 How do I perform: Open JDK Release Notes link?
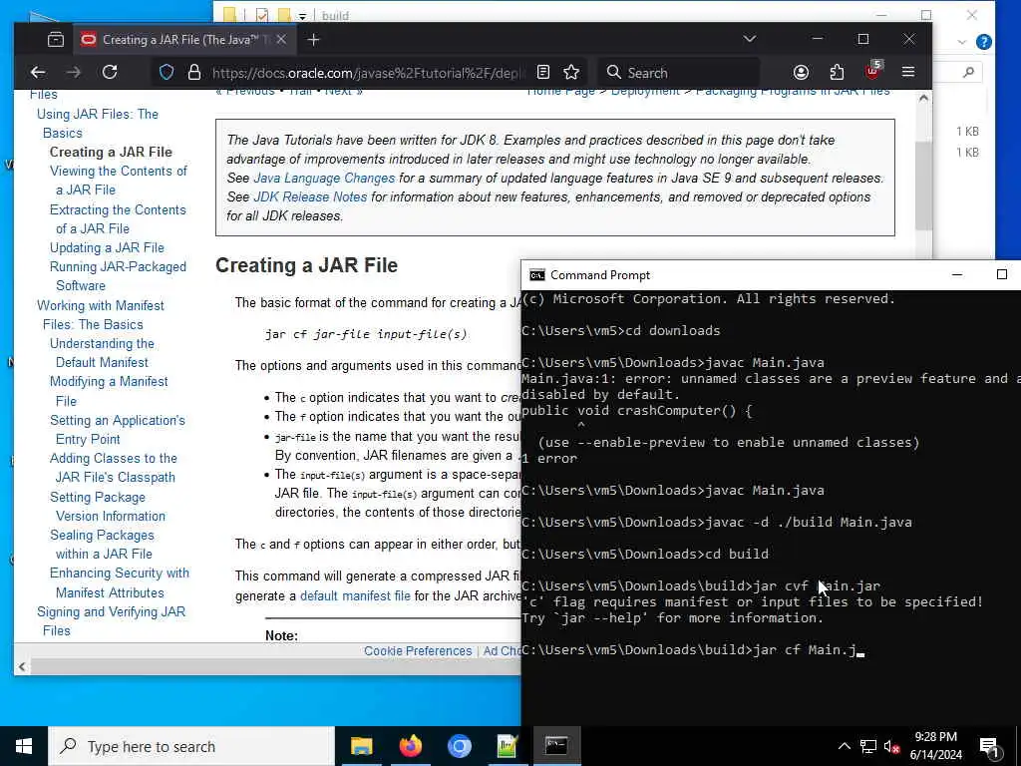[x=310, y=197]
